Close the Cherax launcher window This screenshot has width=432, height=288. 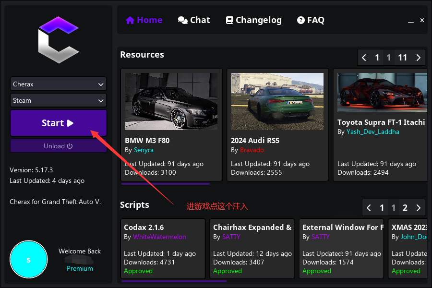(422, 20)
